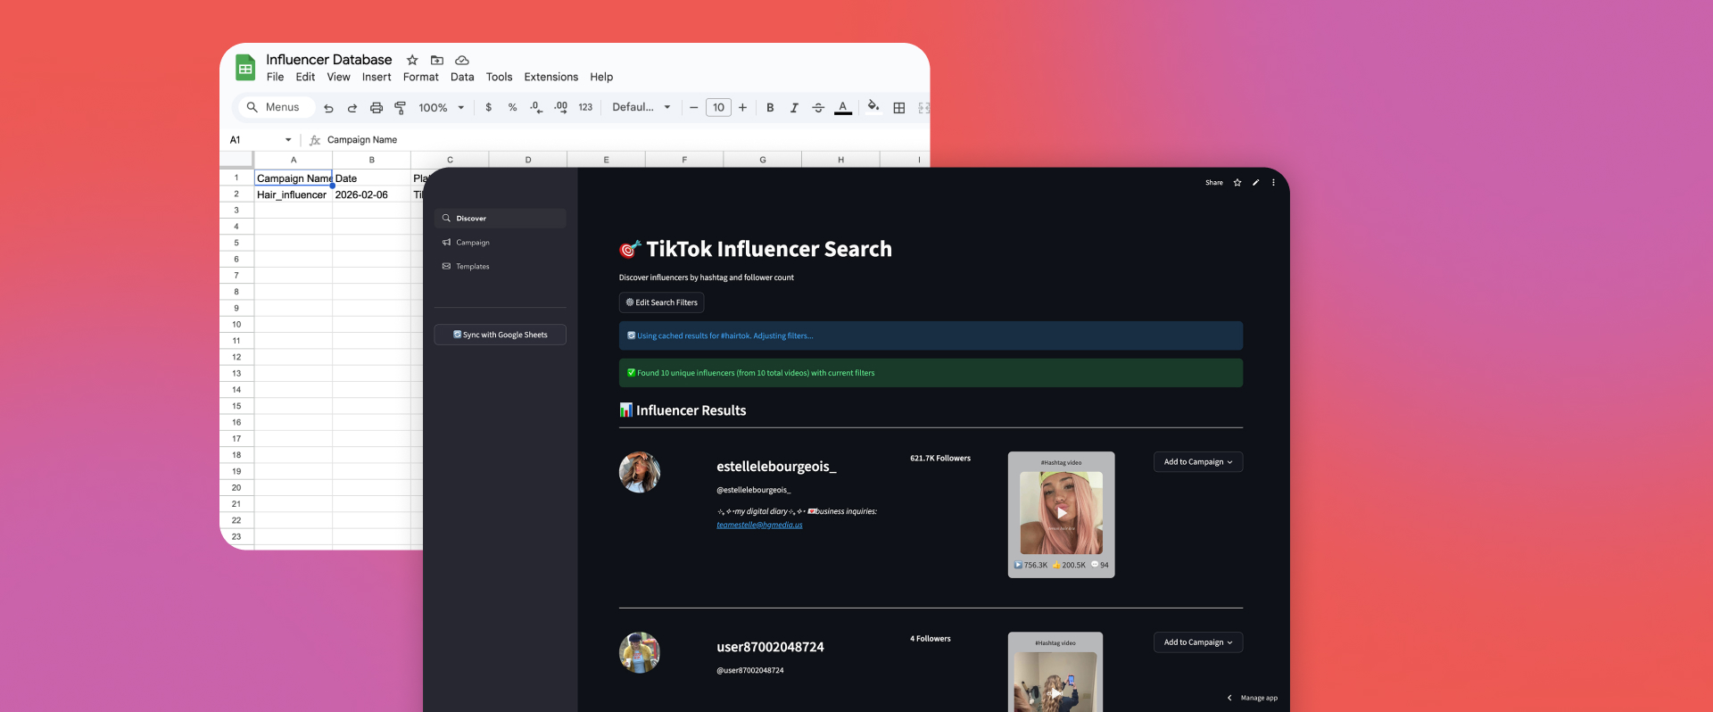Viewport: 1713px width, 712px height.
Task: Open Add to Campaign dropdown for estellelebourgeois_
Action: (x=1197, y=462)
